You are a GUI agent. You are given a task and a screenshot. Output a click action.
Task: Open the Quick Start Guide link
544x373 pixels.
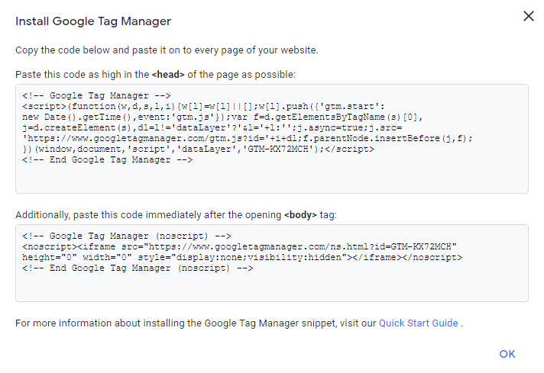coord(418,323)
